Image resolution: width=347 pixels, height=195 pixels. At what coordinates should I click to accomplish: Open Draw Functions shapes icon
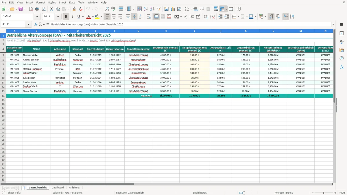pos(239,9)
